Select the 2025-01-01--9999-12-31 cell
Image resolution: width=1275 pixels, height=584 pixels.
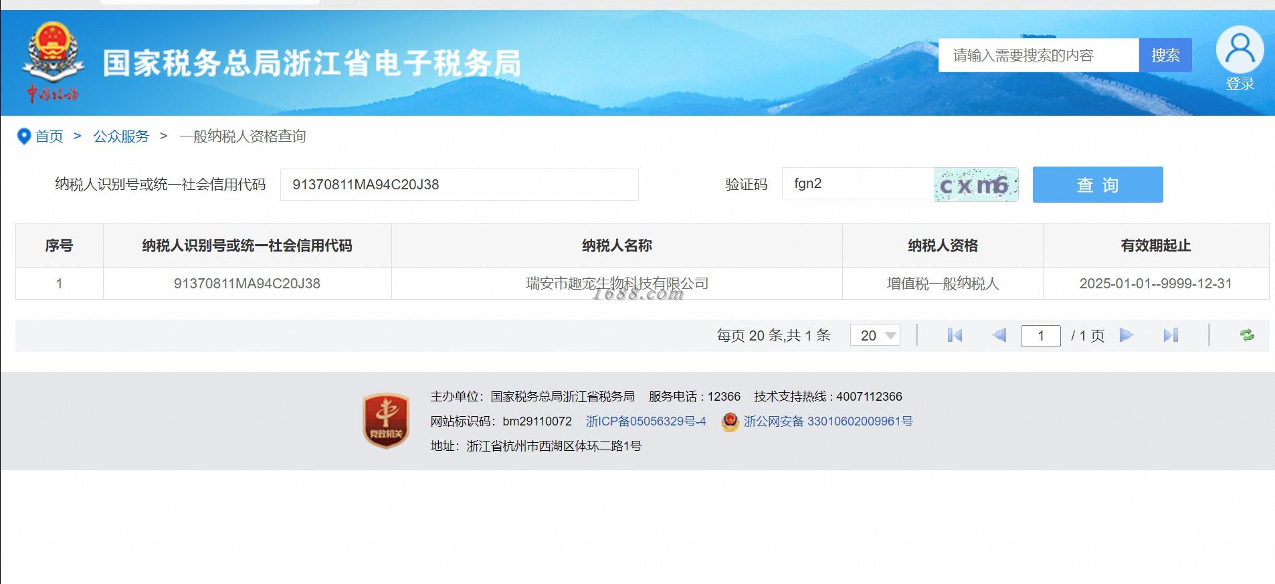(1156, 284)
